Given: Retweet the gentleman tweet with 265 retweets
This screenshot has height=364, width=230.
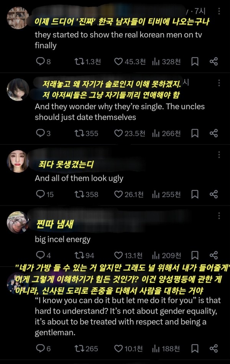Looking at the screenshot, I should click(x=79, y=349).
